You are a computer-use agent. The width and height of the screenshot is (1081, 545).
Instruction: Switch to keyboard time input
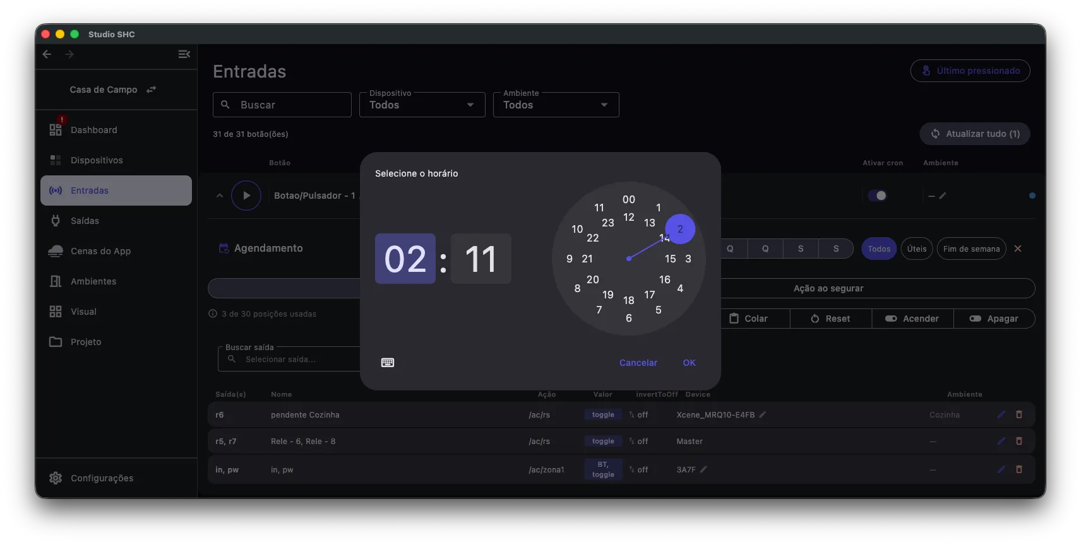(x=388, y=363)
